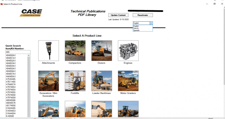Click the Reactivate button
This screenshot has height=119, width=225.
pyautogui.click(x=143, y=15)
